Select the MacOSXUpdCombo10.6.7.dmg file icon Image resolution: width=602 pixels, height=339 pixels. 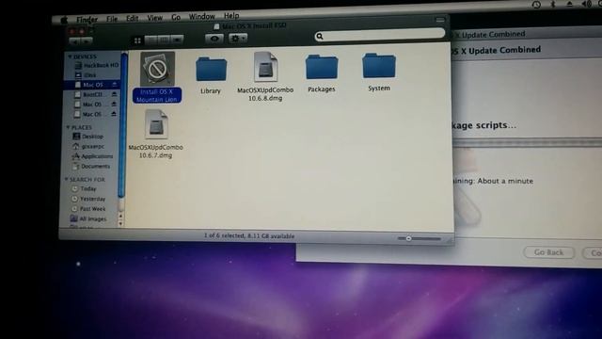(x=156, y=124)
